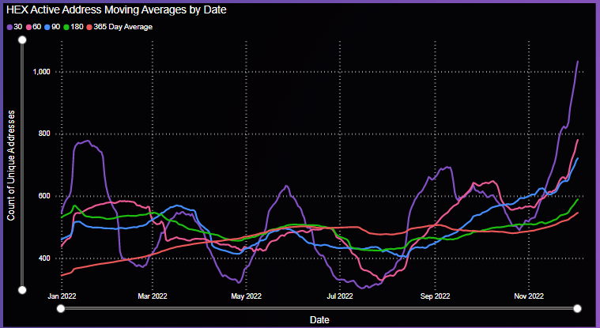Click the bottom handle of the vertical range slider
The image size is (600, 328).
[x=23, y=290]
